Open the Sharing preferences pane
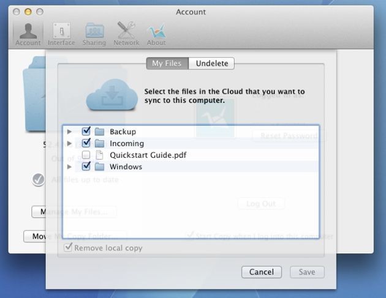Image resolution: width=386 pixels, height=298 pixels. [x=94, y=34]
